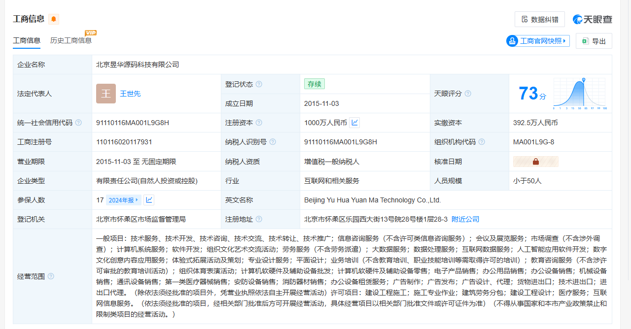Expand the 工商官网快照 dropdown
631x329 pixels.
coord(564,41)
